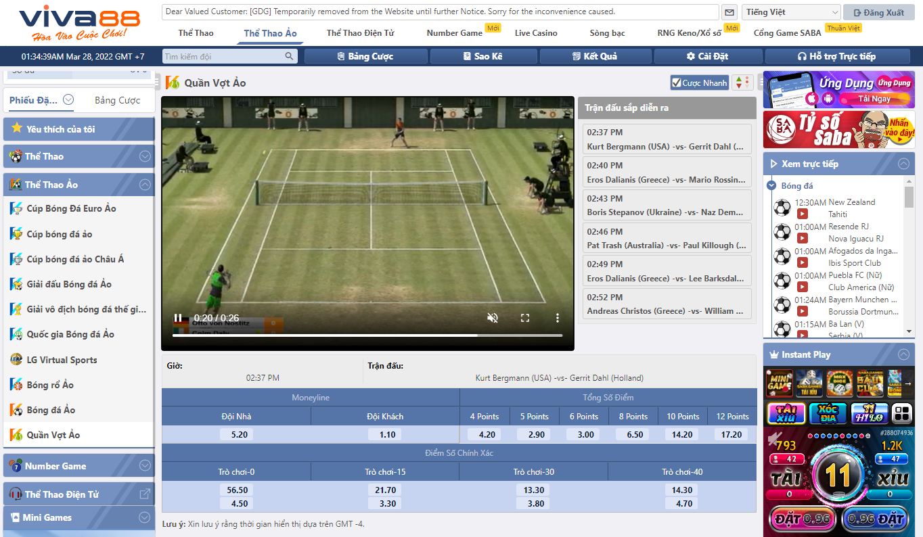Open Mini Game thumbnail in Instant Play
Screen dimensions: 923x537
(x=780, y=383)
